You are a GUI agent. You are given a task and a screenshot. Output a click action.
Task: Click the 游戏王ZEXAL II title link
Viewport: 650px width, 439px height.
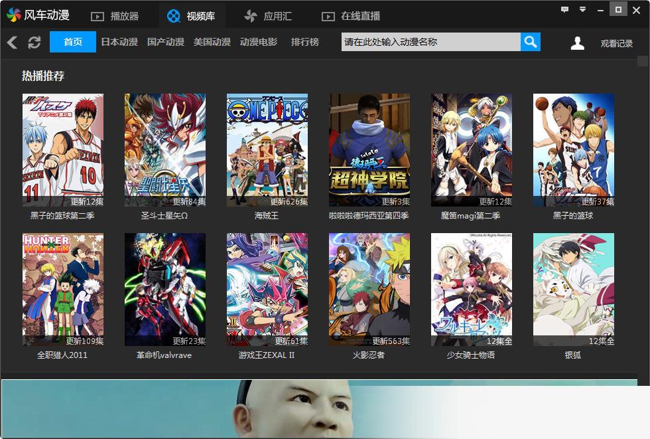pos(267,355)
